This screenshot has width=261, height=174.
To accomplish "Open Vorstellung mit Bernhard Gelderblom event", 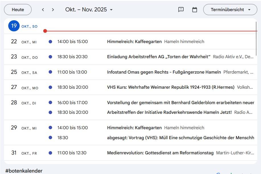I will click(180, 103).
